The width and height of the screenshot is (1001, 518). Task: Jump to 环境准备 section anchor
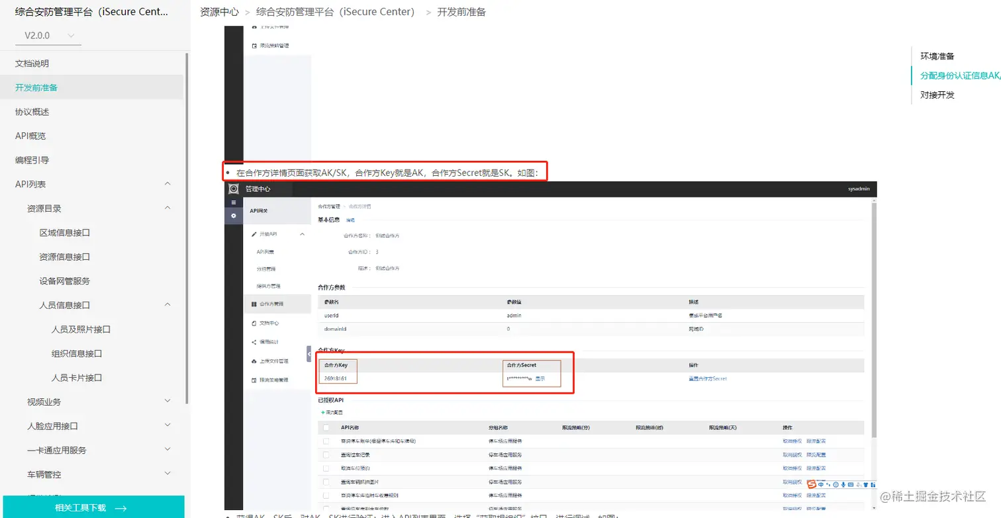click(x=937, y=56)
